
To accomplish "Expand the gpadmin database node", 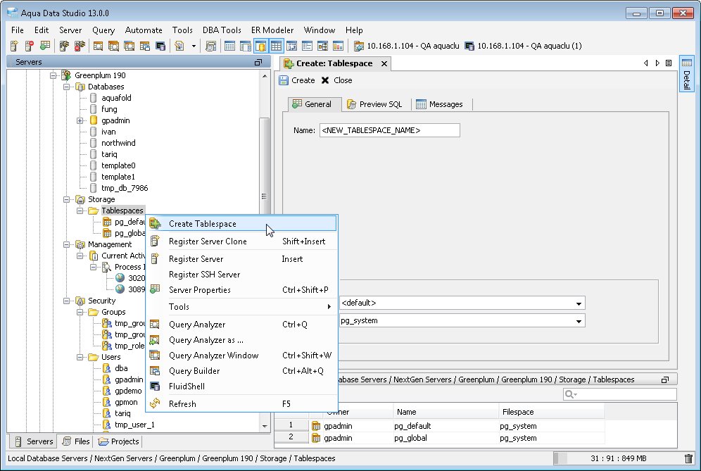I will (80, 121).
